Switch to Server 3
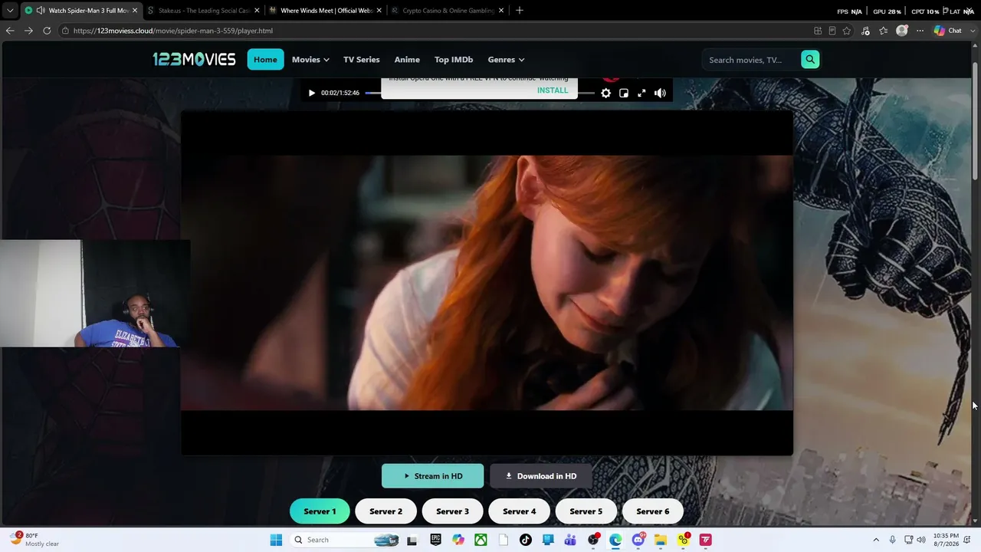The width and height of the screenshot is (981, 552). coord(452,511)
